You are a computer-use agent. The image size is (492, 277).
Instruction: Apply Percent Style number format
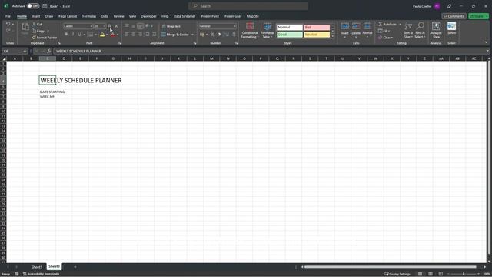point(212,35)
